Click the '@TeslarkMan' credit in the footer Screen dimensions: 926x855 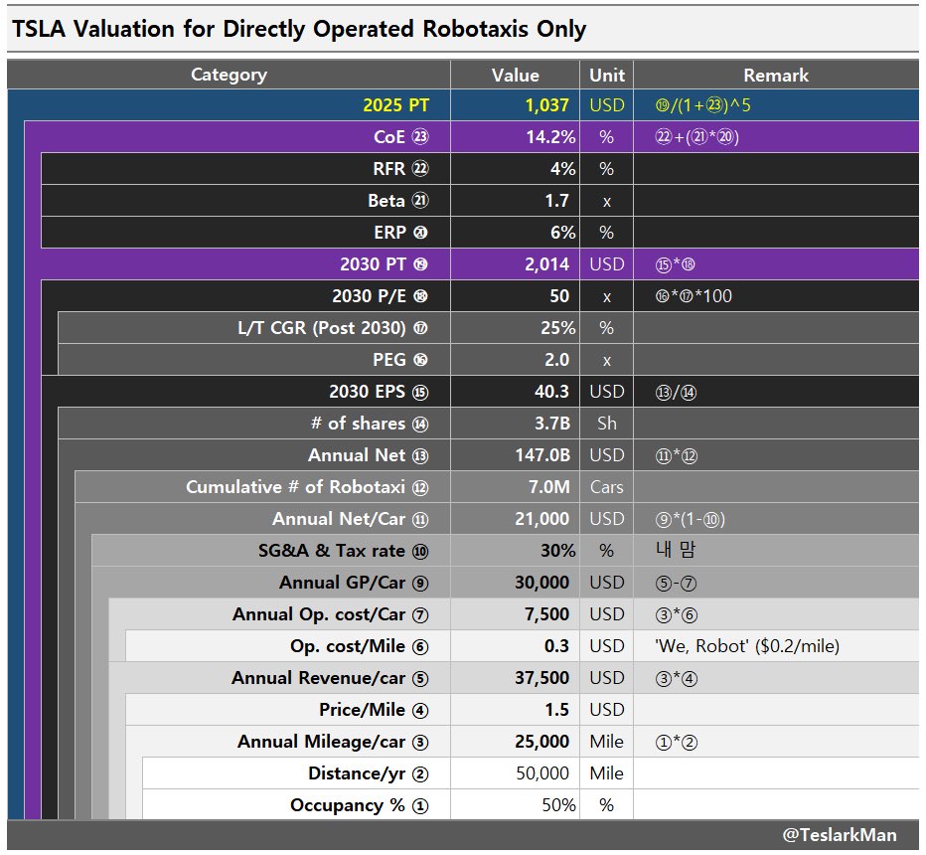pos(840,835)
